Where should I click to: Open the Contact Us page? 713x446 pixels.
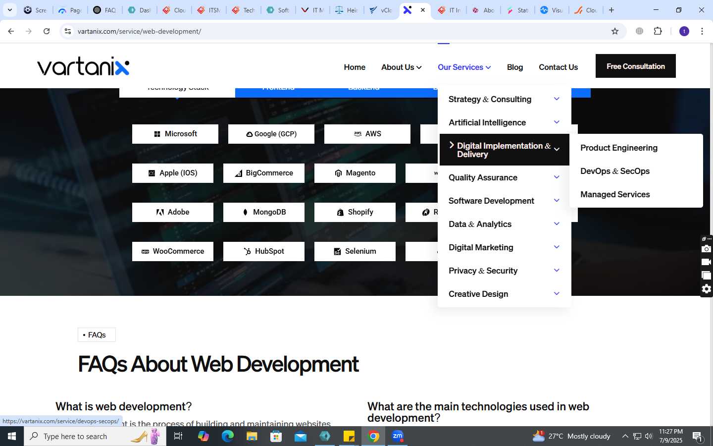tap(558, 67)
